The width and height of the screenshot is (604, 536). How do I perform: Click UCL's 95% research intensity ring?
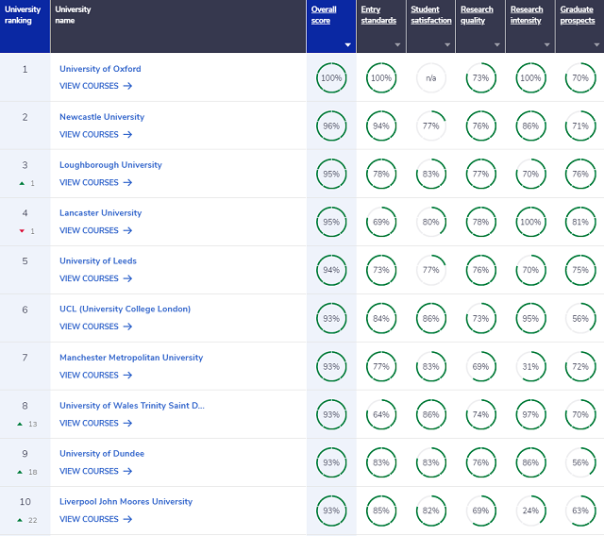point(530,318)
